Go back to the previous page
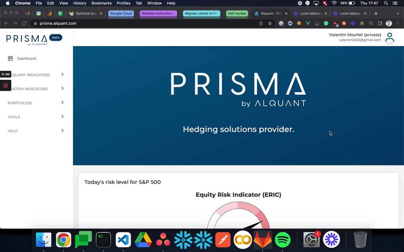 click(x=6, y=23)
